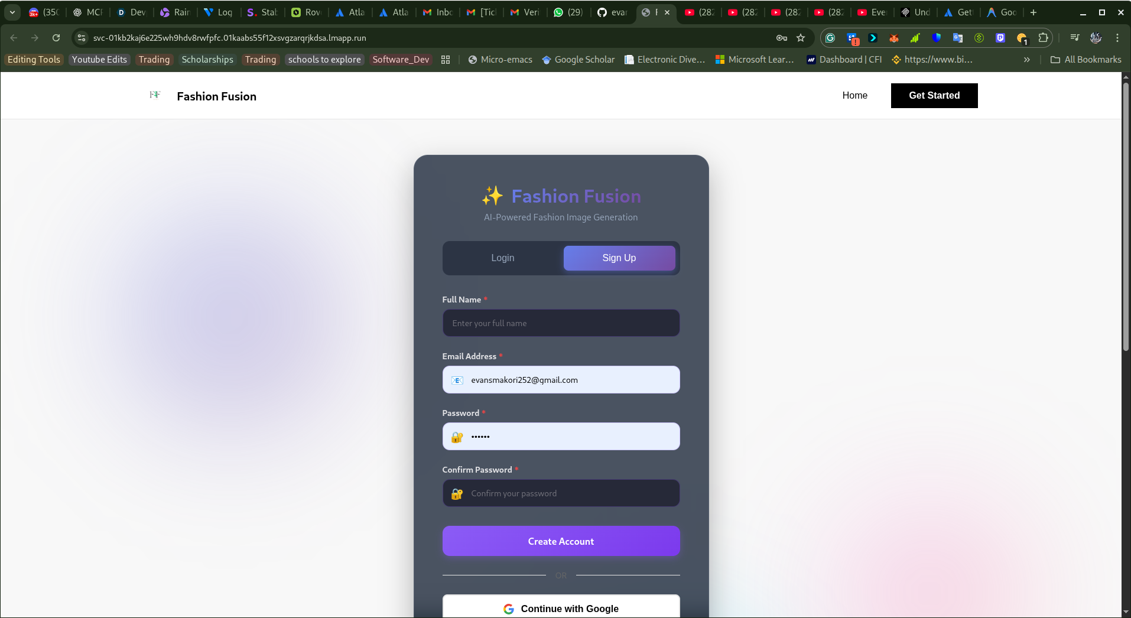The image size is (1131, 618).
Task: Reload the current page
Action: click(x=56, y=38)
